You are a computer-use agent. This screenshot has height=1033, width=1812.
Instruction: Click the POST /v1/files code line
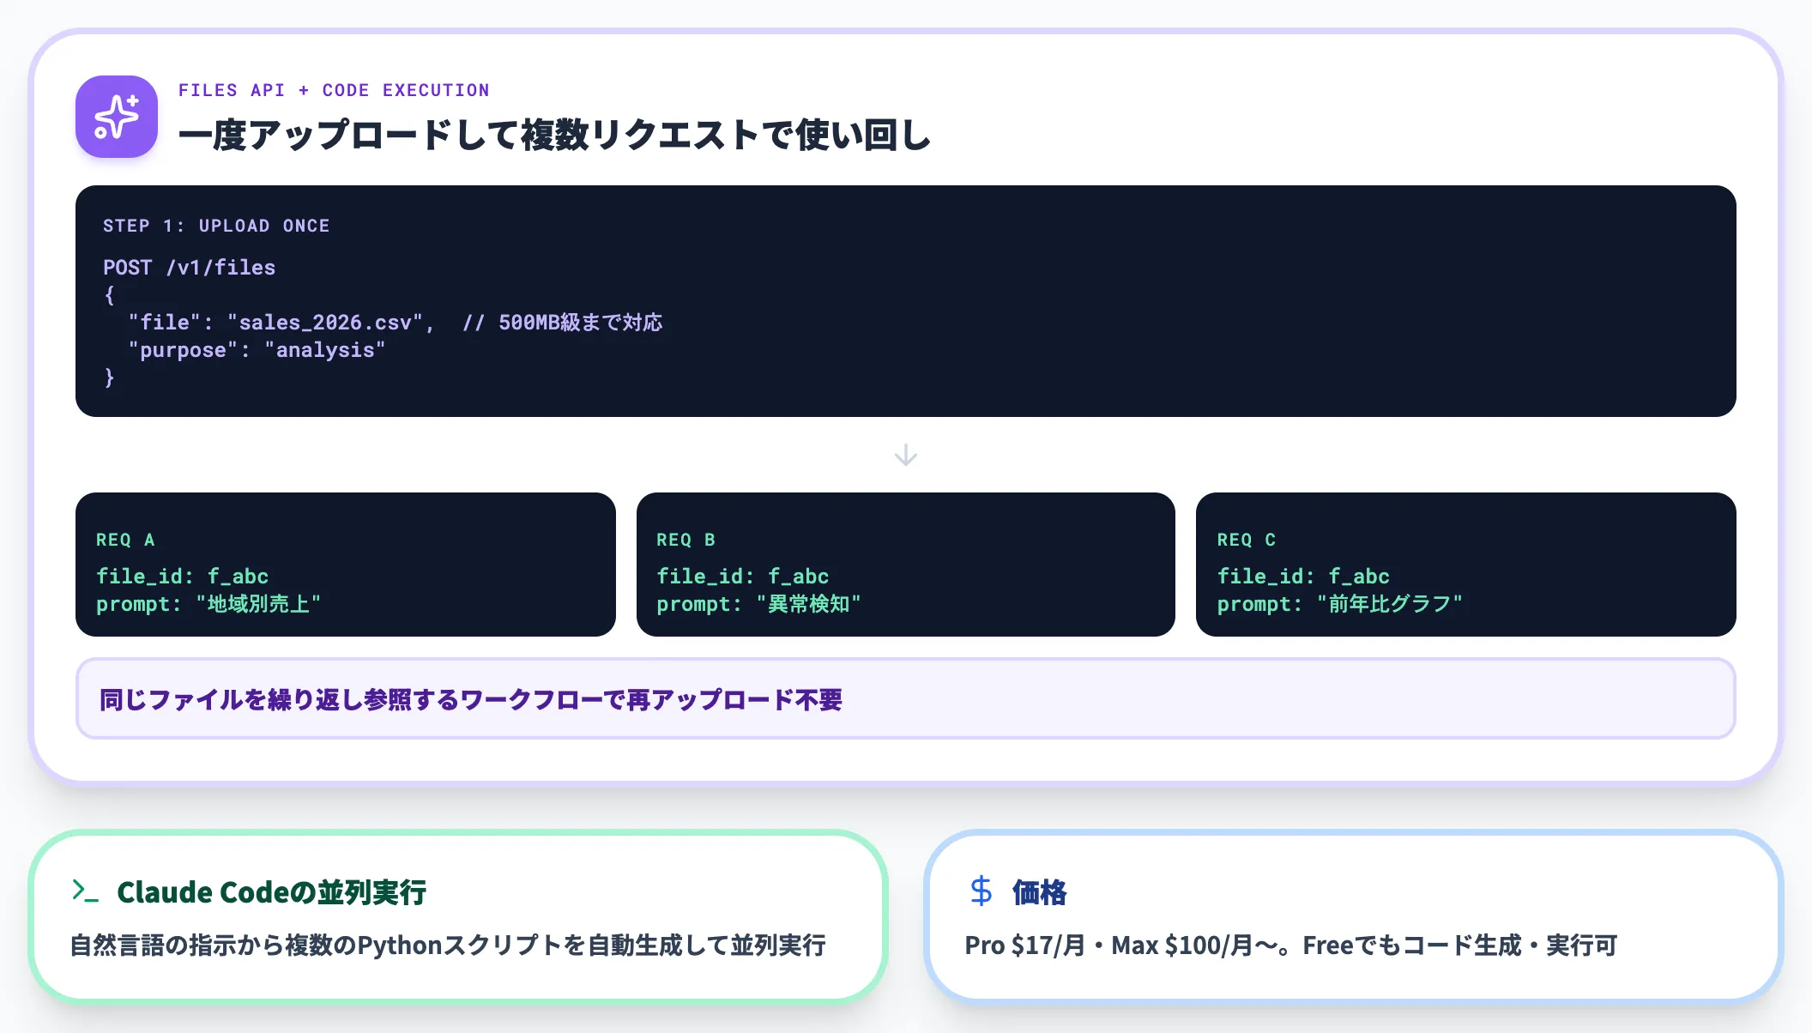point(189,268)
